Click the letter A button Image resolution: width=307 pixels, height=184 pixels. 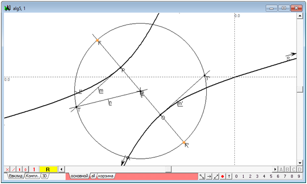point(281,169)
